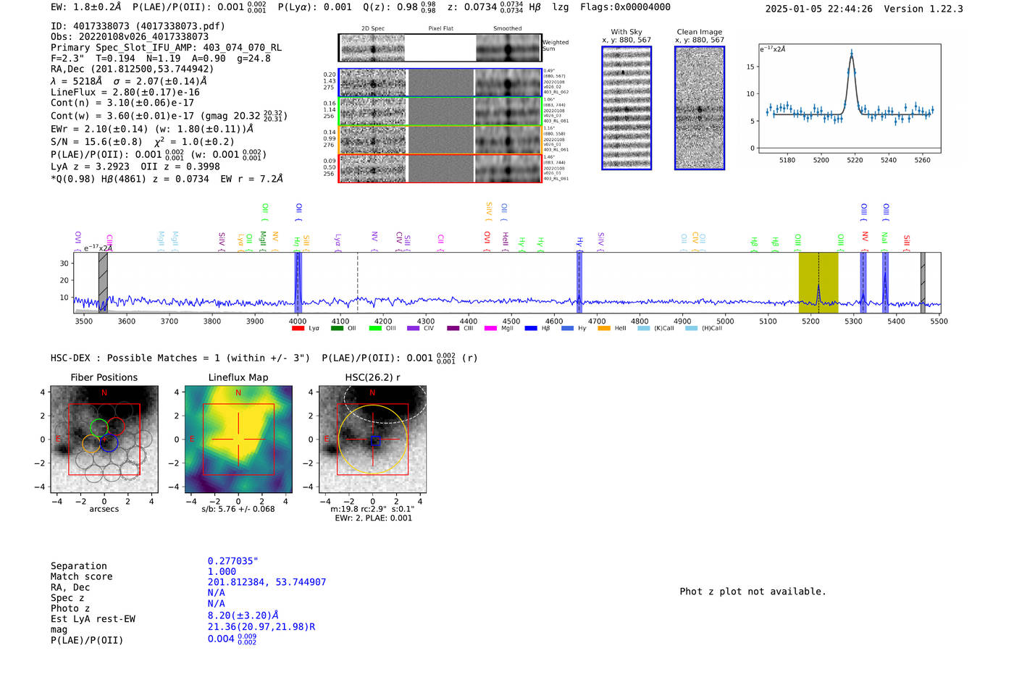Click the '403_RL_062' fiber label

[556, 93]
